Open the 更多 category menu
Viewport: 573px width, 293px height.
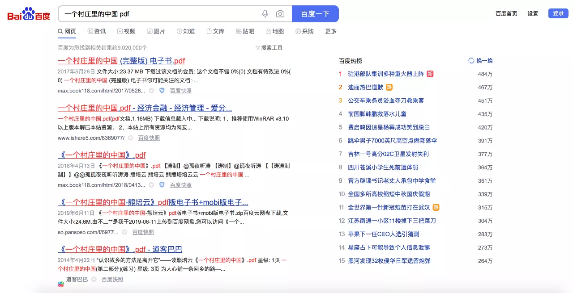click(331, 31)
